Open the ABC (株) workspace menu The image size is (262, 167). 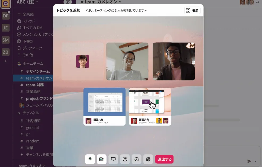pos(27,2)
